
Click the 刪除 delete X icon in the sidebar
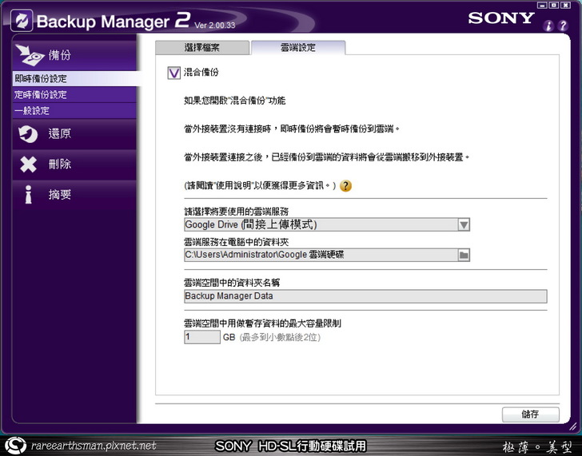[x=28, y=164]
